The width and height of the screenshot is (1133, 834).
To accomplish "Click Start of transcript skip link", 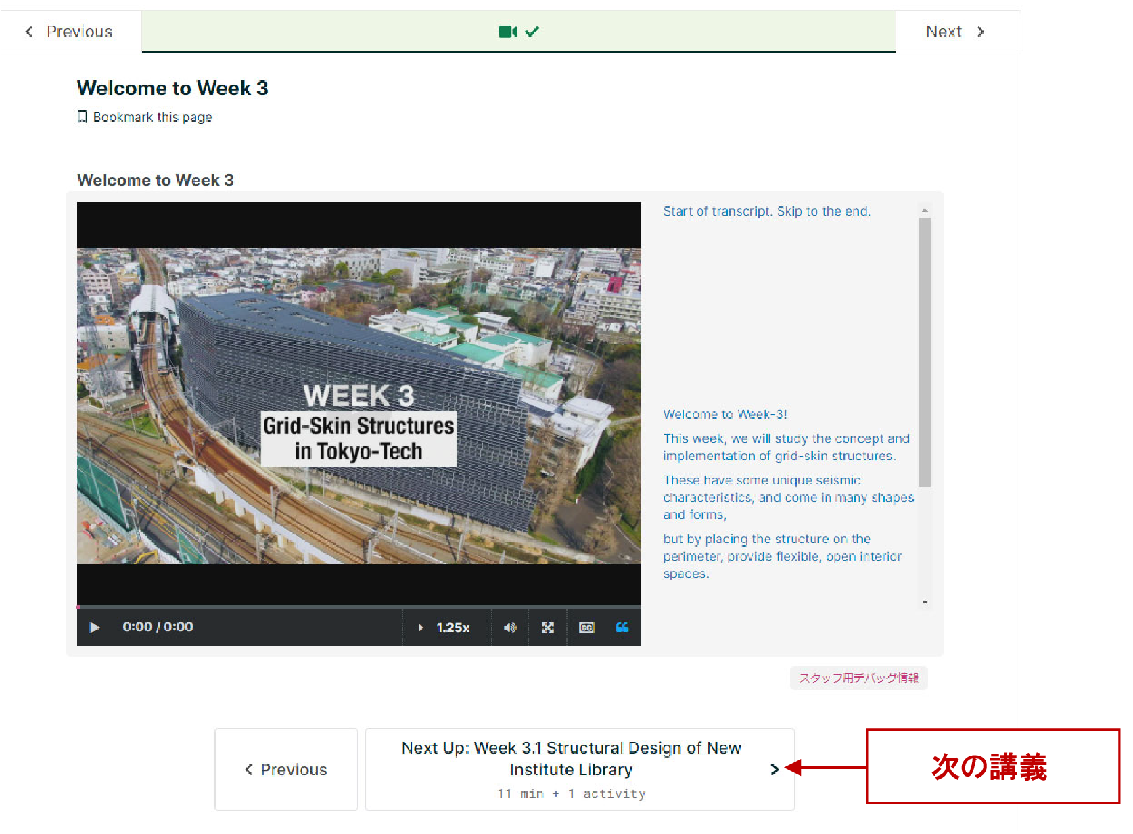I will click(766, 211).
